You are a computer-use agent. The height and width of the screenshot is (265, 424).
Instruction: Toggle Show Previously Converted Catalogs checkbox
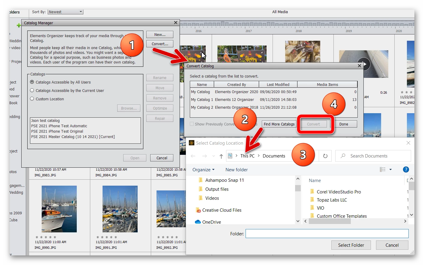(x=192, y=124)
